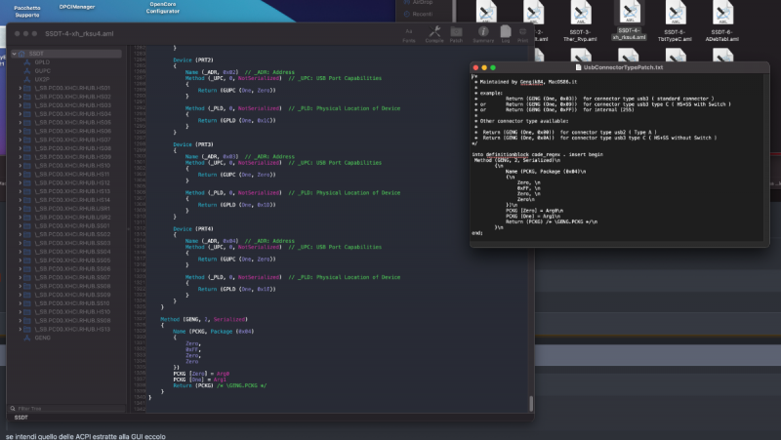Expand the RHUB.USR2 tree node
Screen dimensions: 781x440
(20, 217)
